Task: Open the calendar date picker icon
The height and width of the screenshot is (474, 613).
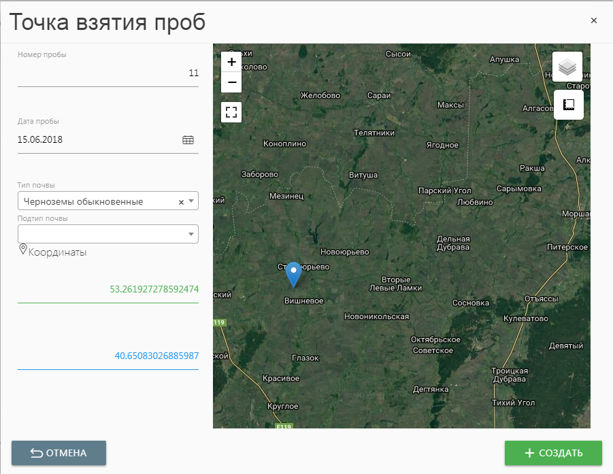Action: 188,140
